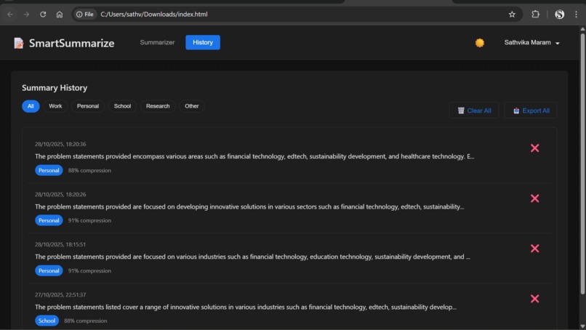Filter history by Personal category
586x330 pixels.
[88, 106]
